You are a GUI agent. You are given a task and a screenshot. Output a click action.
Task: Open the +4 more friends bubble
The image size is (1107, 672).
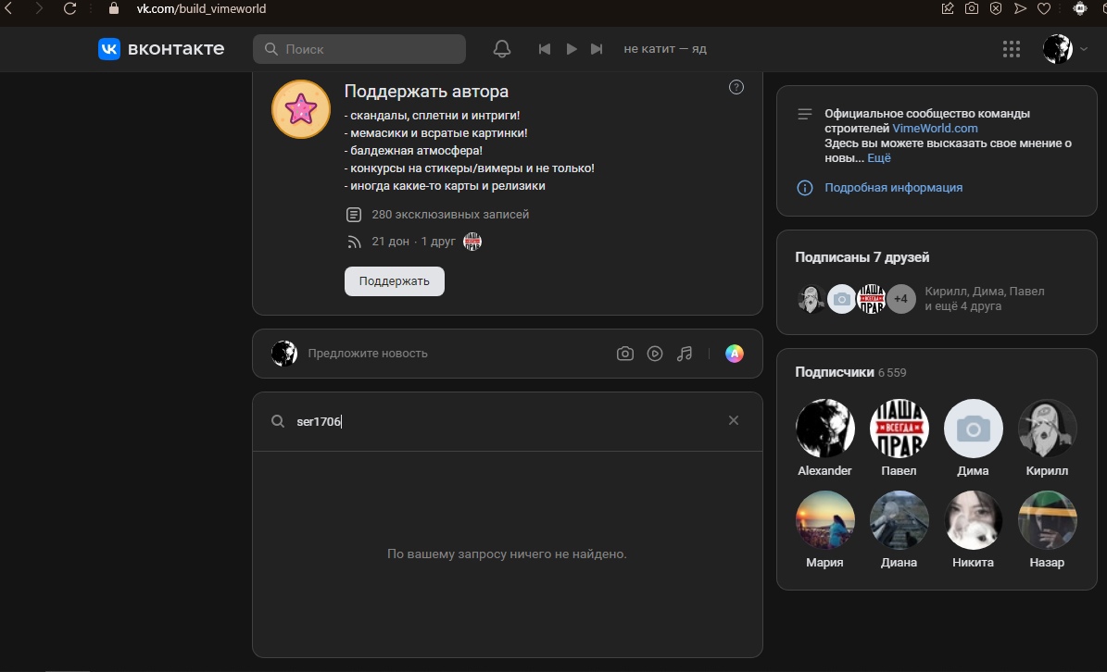(x=900, y=299)
